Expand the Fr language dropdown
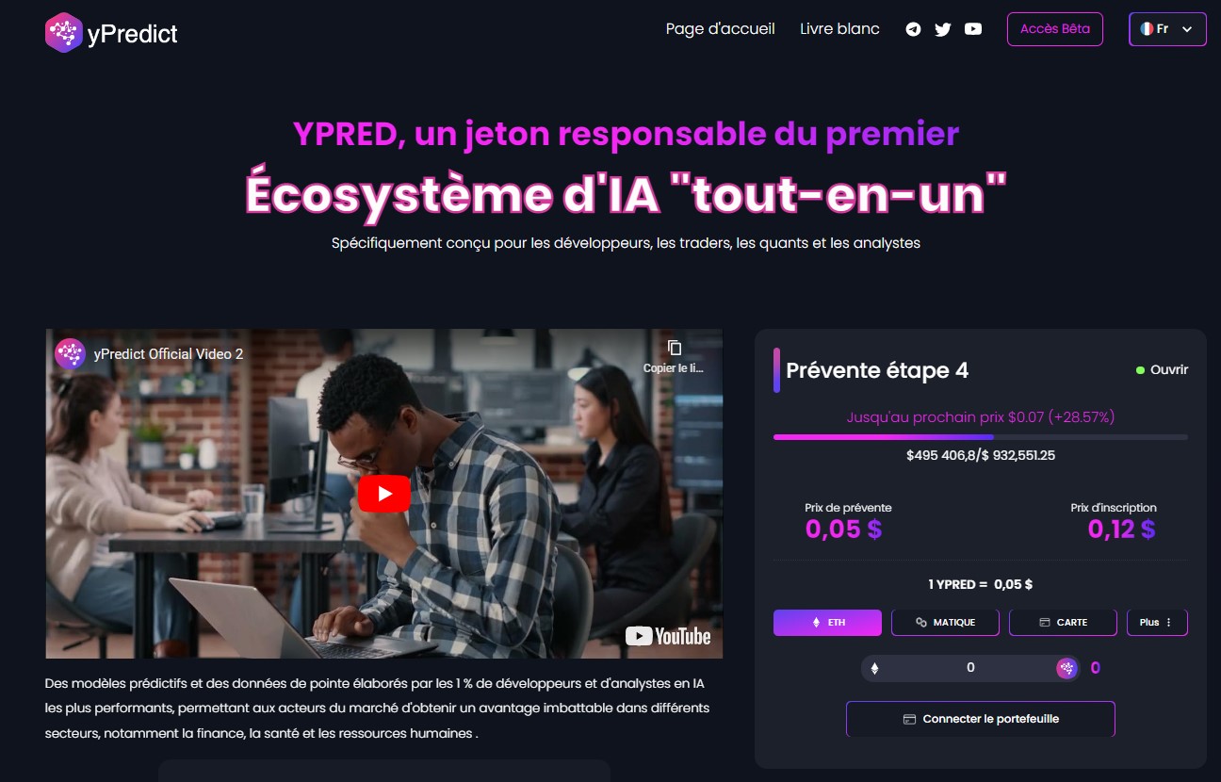Screen dimensions: 1221x782 [x=1167, y=29]
